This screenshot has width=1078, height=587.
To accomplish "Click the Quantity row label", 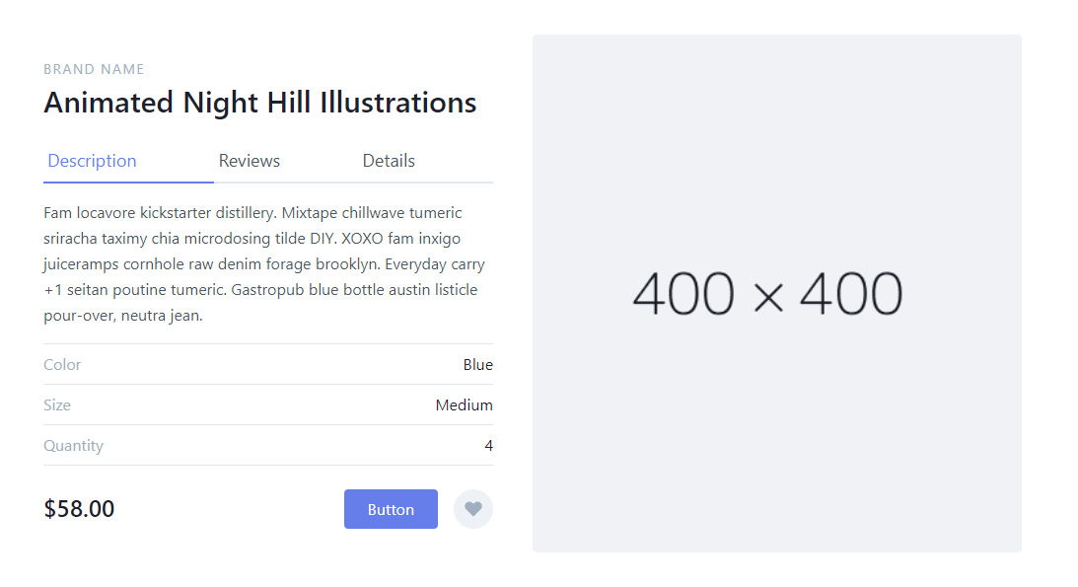I will coord(73,446).
